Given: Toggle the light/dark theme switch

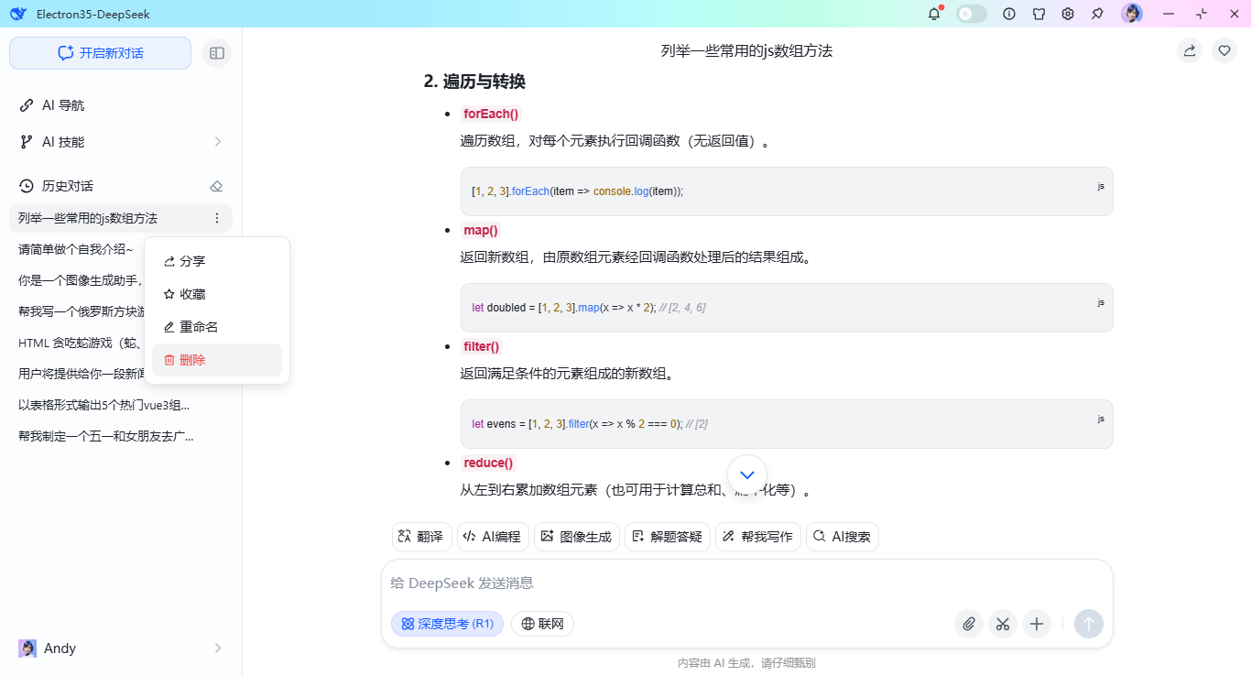Looking at the screenshot, I should [972, 14].
